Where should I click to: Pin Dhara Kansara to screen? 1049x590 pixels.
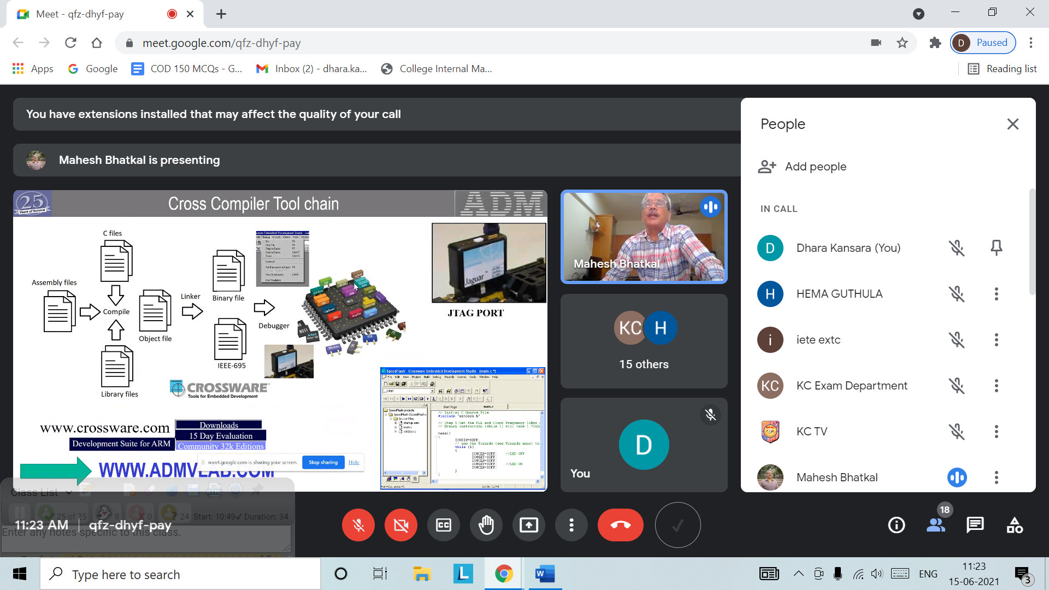click(996, 248)
